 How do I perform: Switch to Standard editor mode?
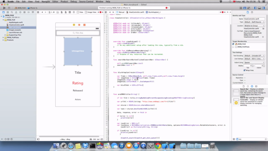(x=241, y=8)
